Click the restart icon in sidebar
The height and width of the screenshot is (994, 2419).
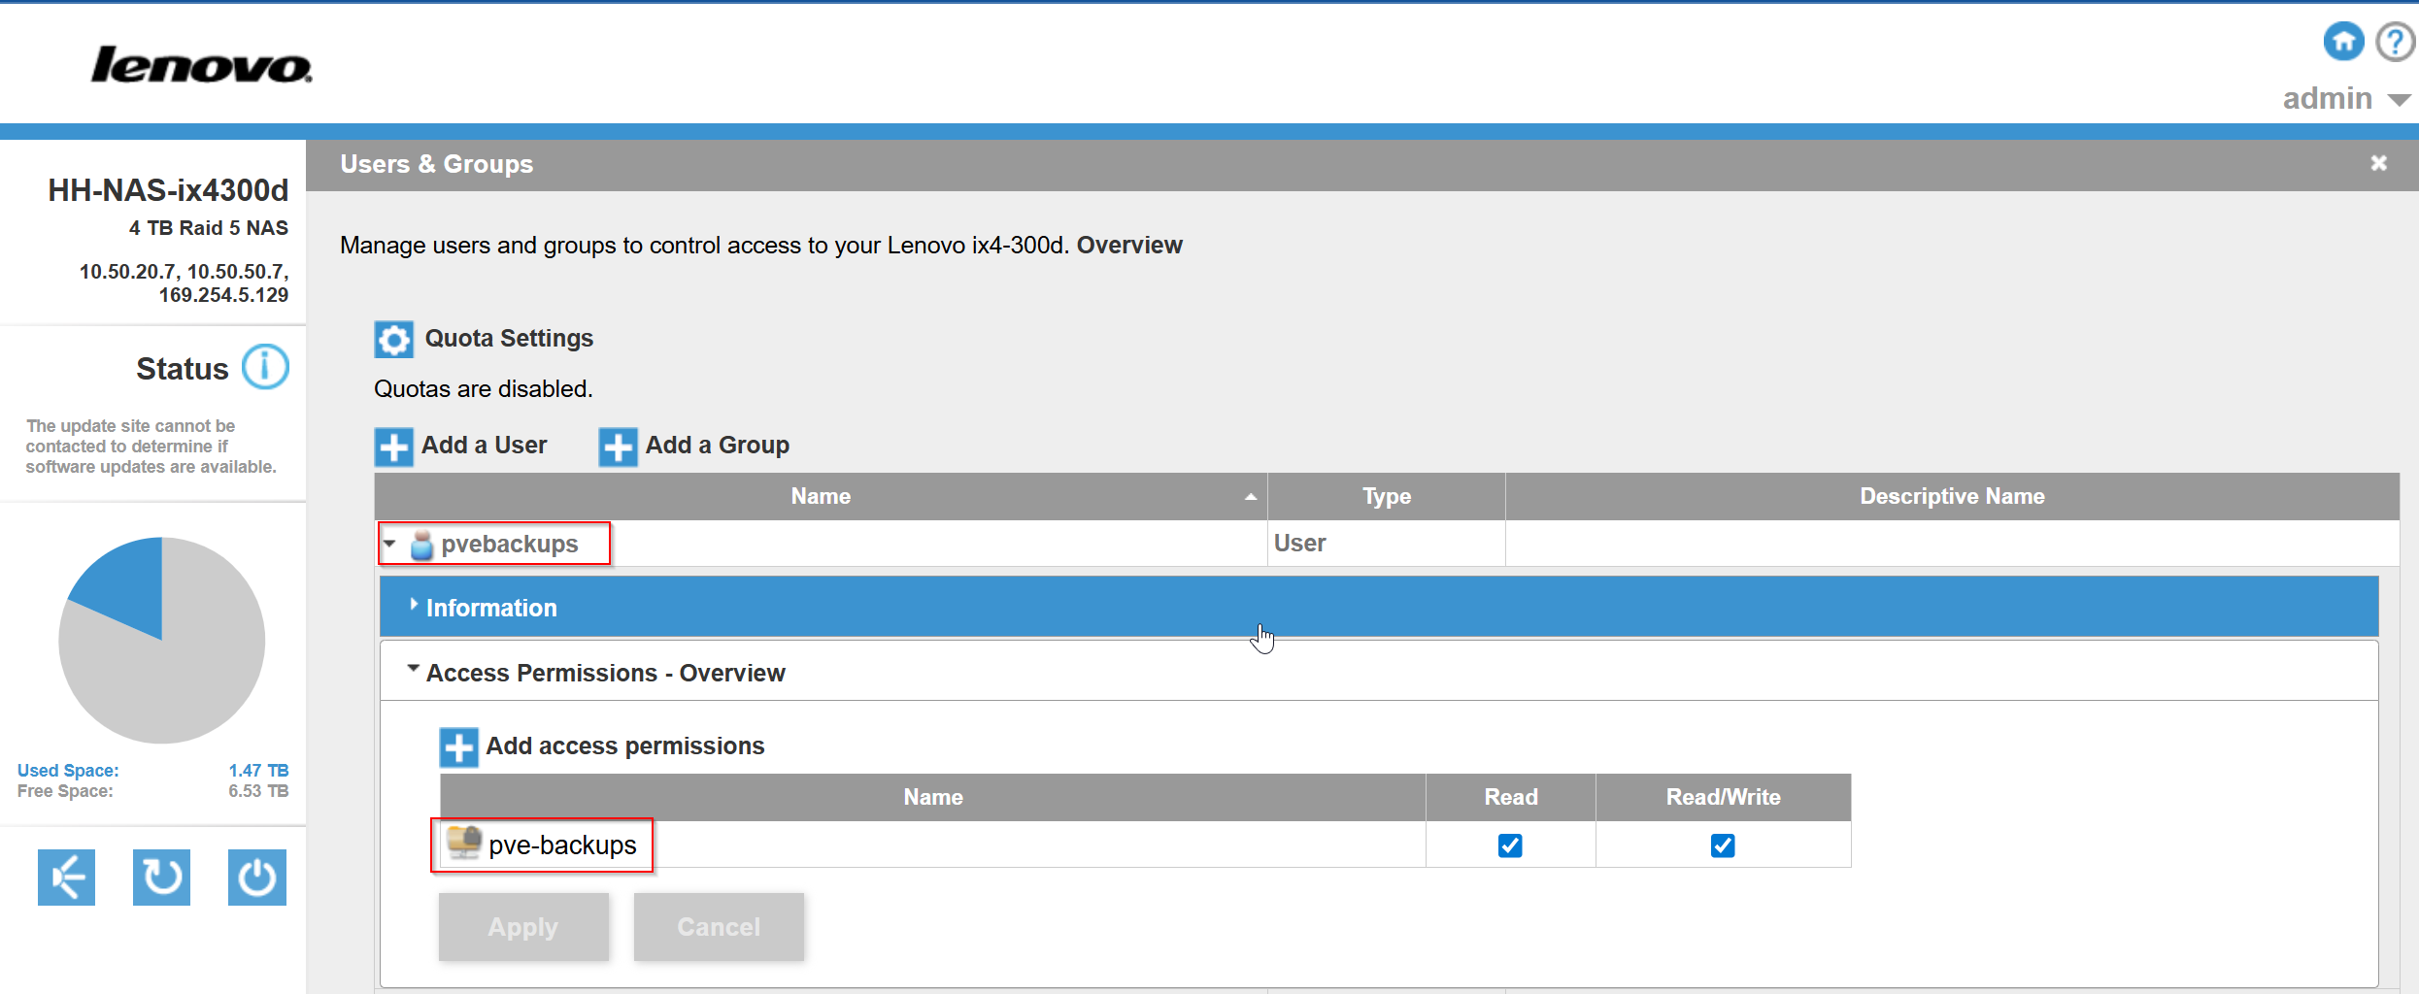(161, 878)
